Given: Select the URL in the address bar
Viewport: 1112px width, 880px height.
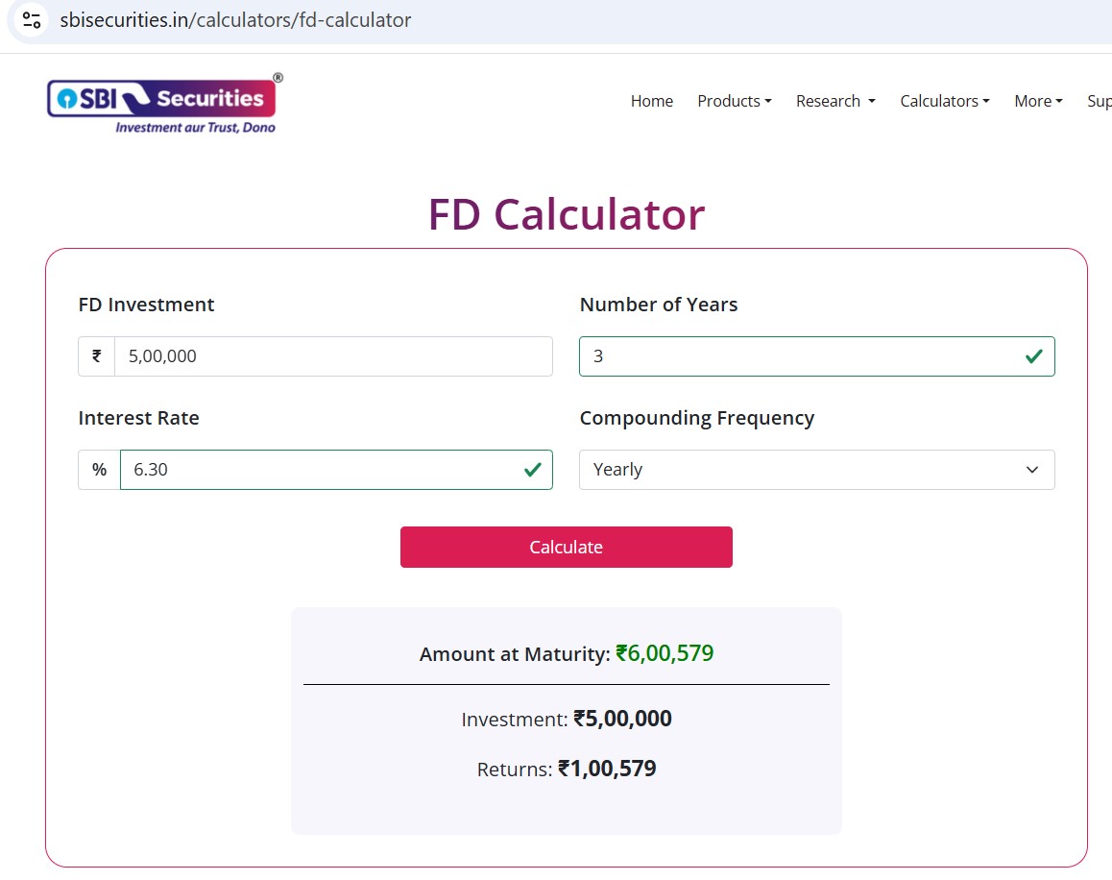Looking at the screenshot, I should 235,20.
